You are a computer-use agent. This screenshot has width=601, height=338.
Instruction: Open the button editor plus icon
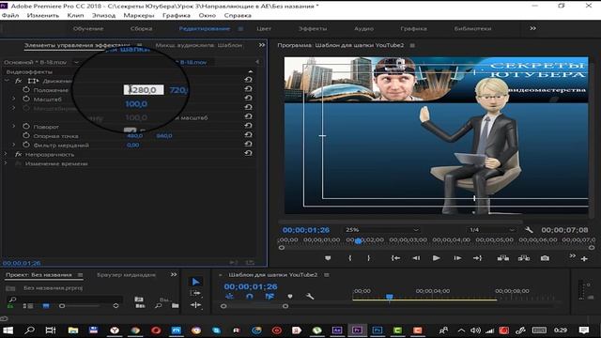(584, 259)
